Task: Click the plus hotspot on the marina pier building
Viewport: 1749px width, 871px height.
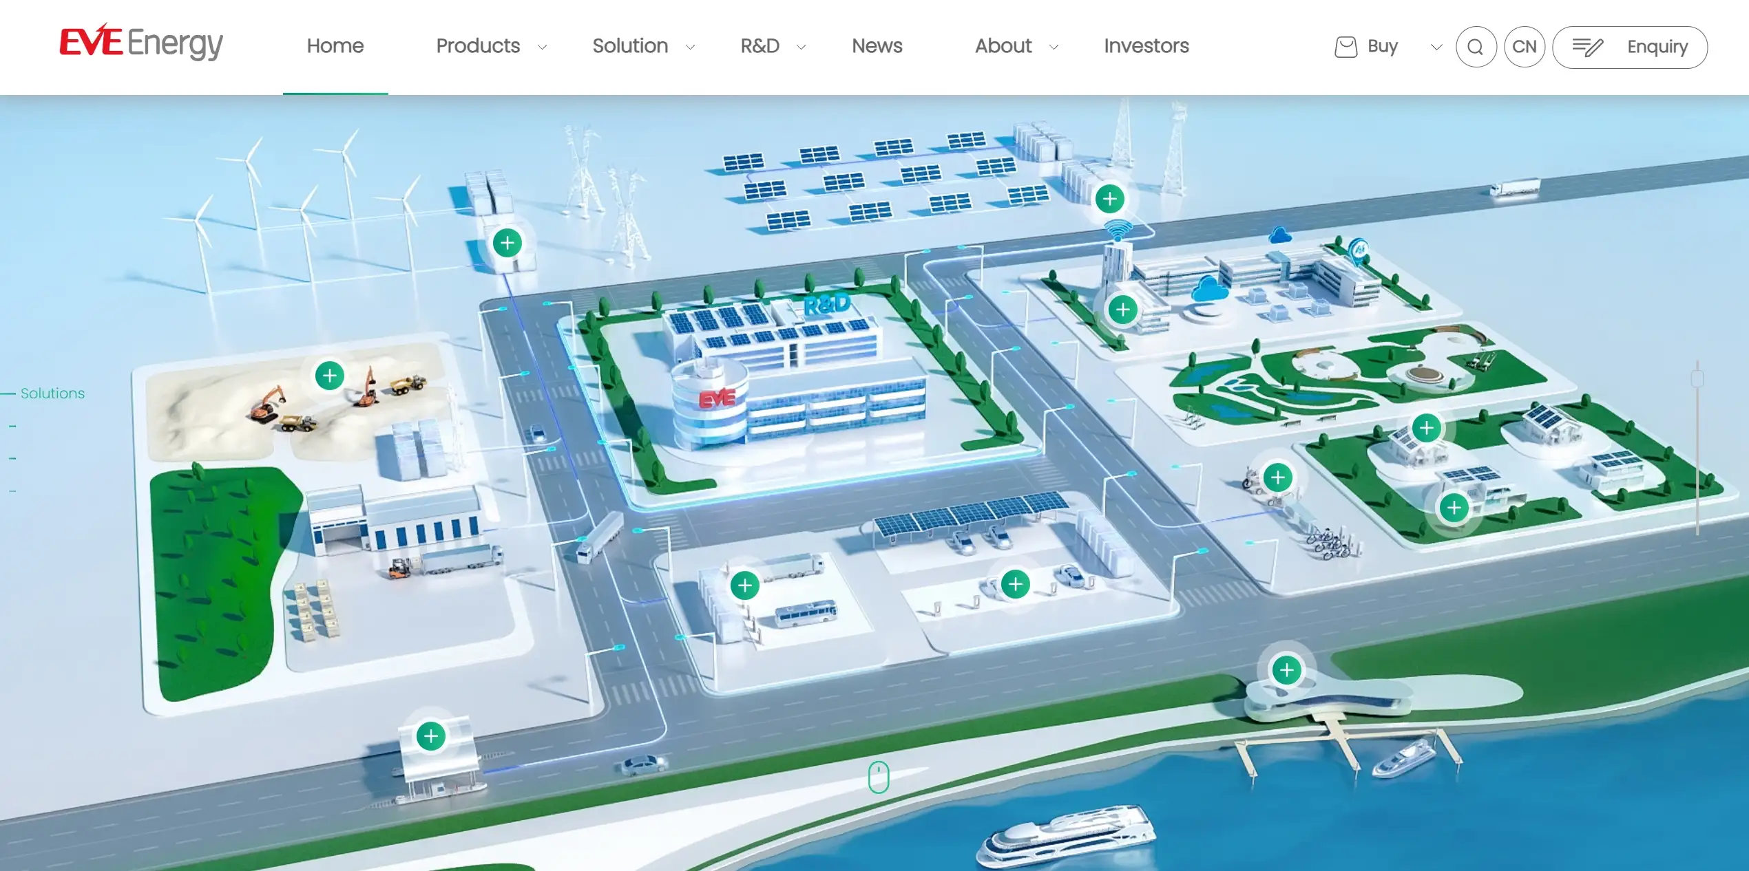Action: click(1286, 670)
